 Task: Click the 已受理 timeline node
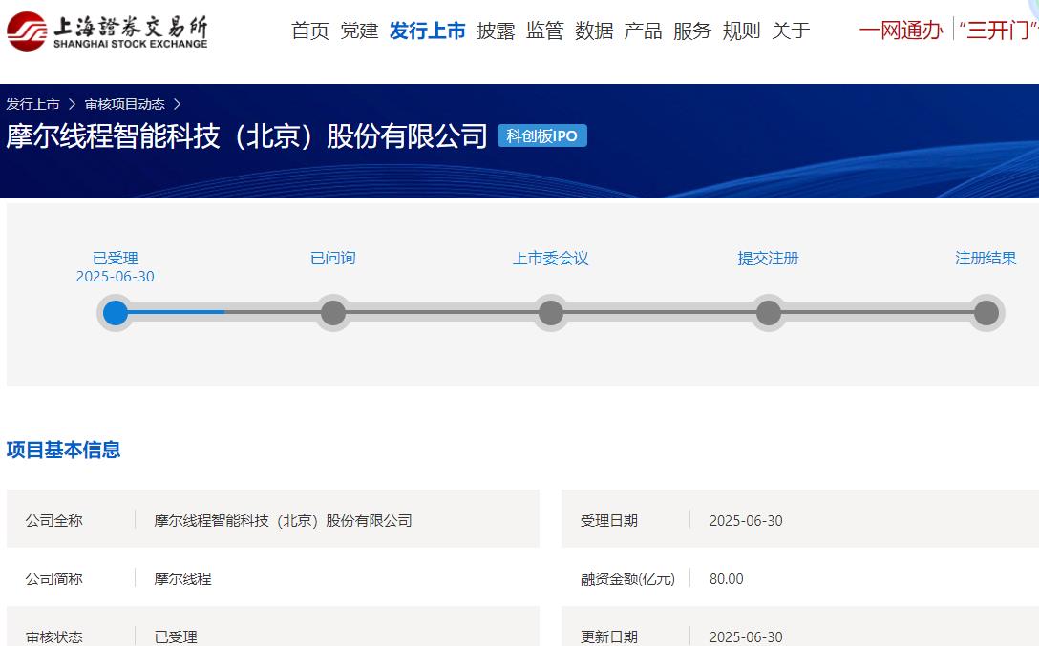[116, 312]
